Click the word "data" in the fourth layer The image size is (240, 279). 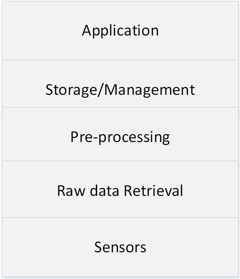click(x=105, y=190)
